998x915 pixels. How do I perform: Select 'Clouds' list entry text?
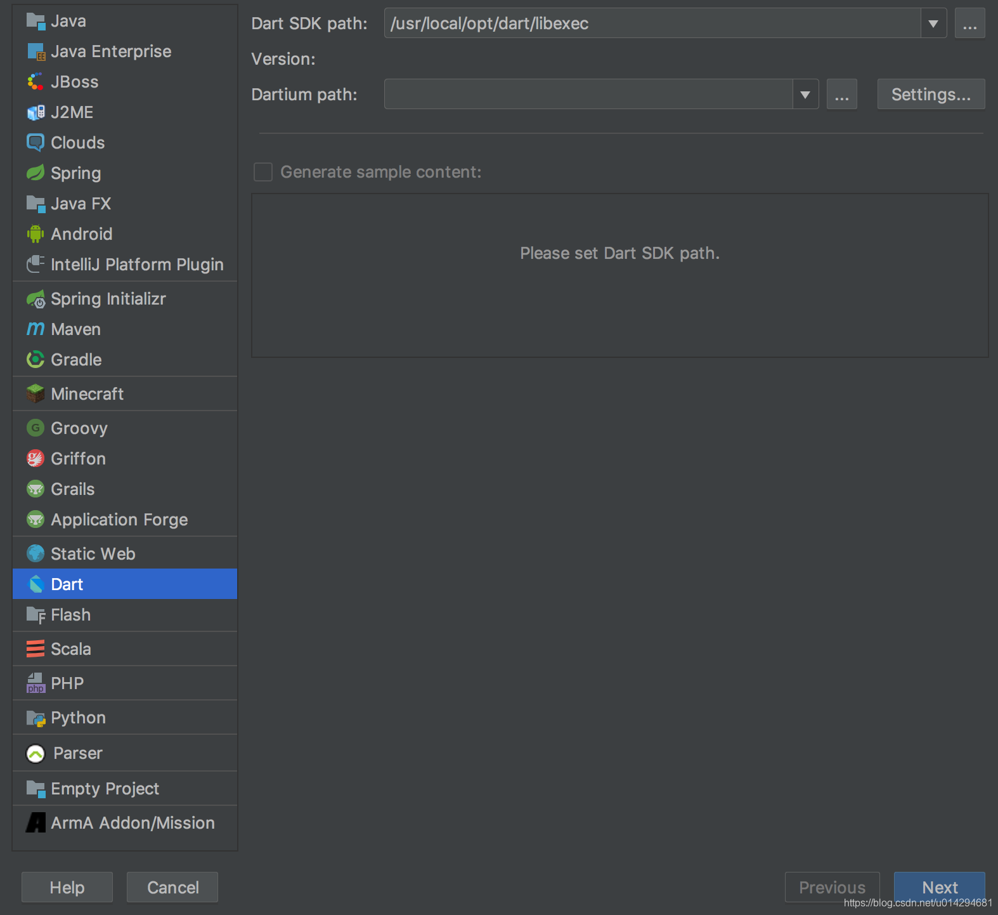coord(78,143)
